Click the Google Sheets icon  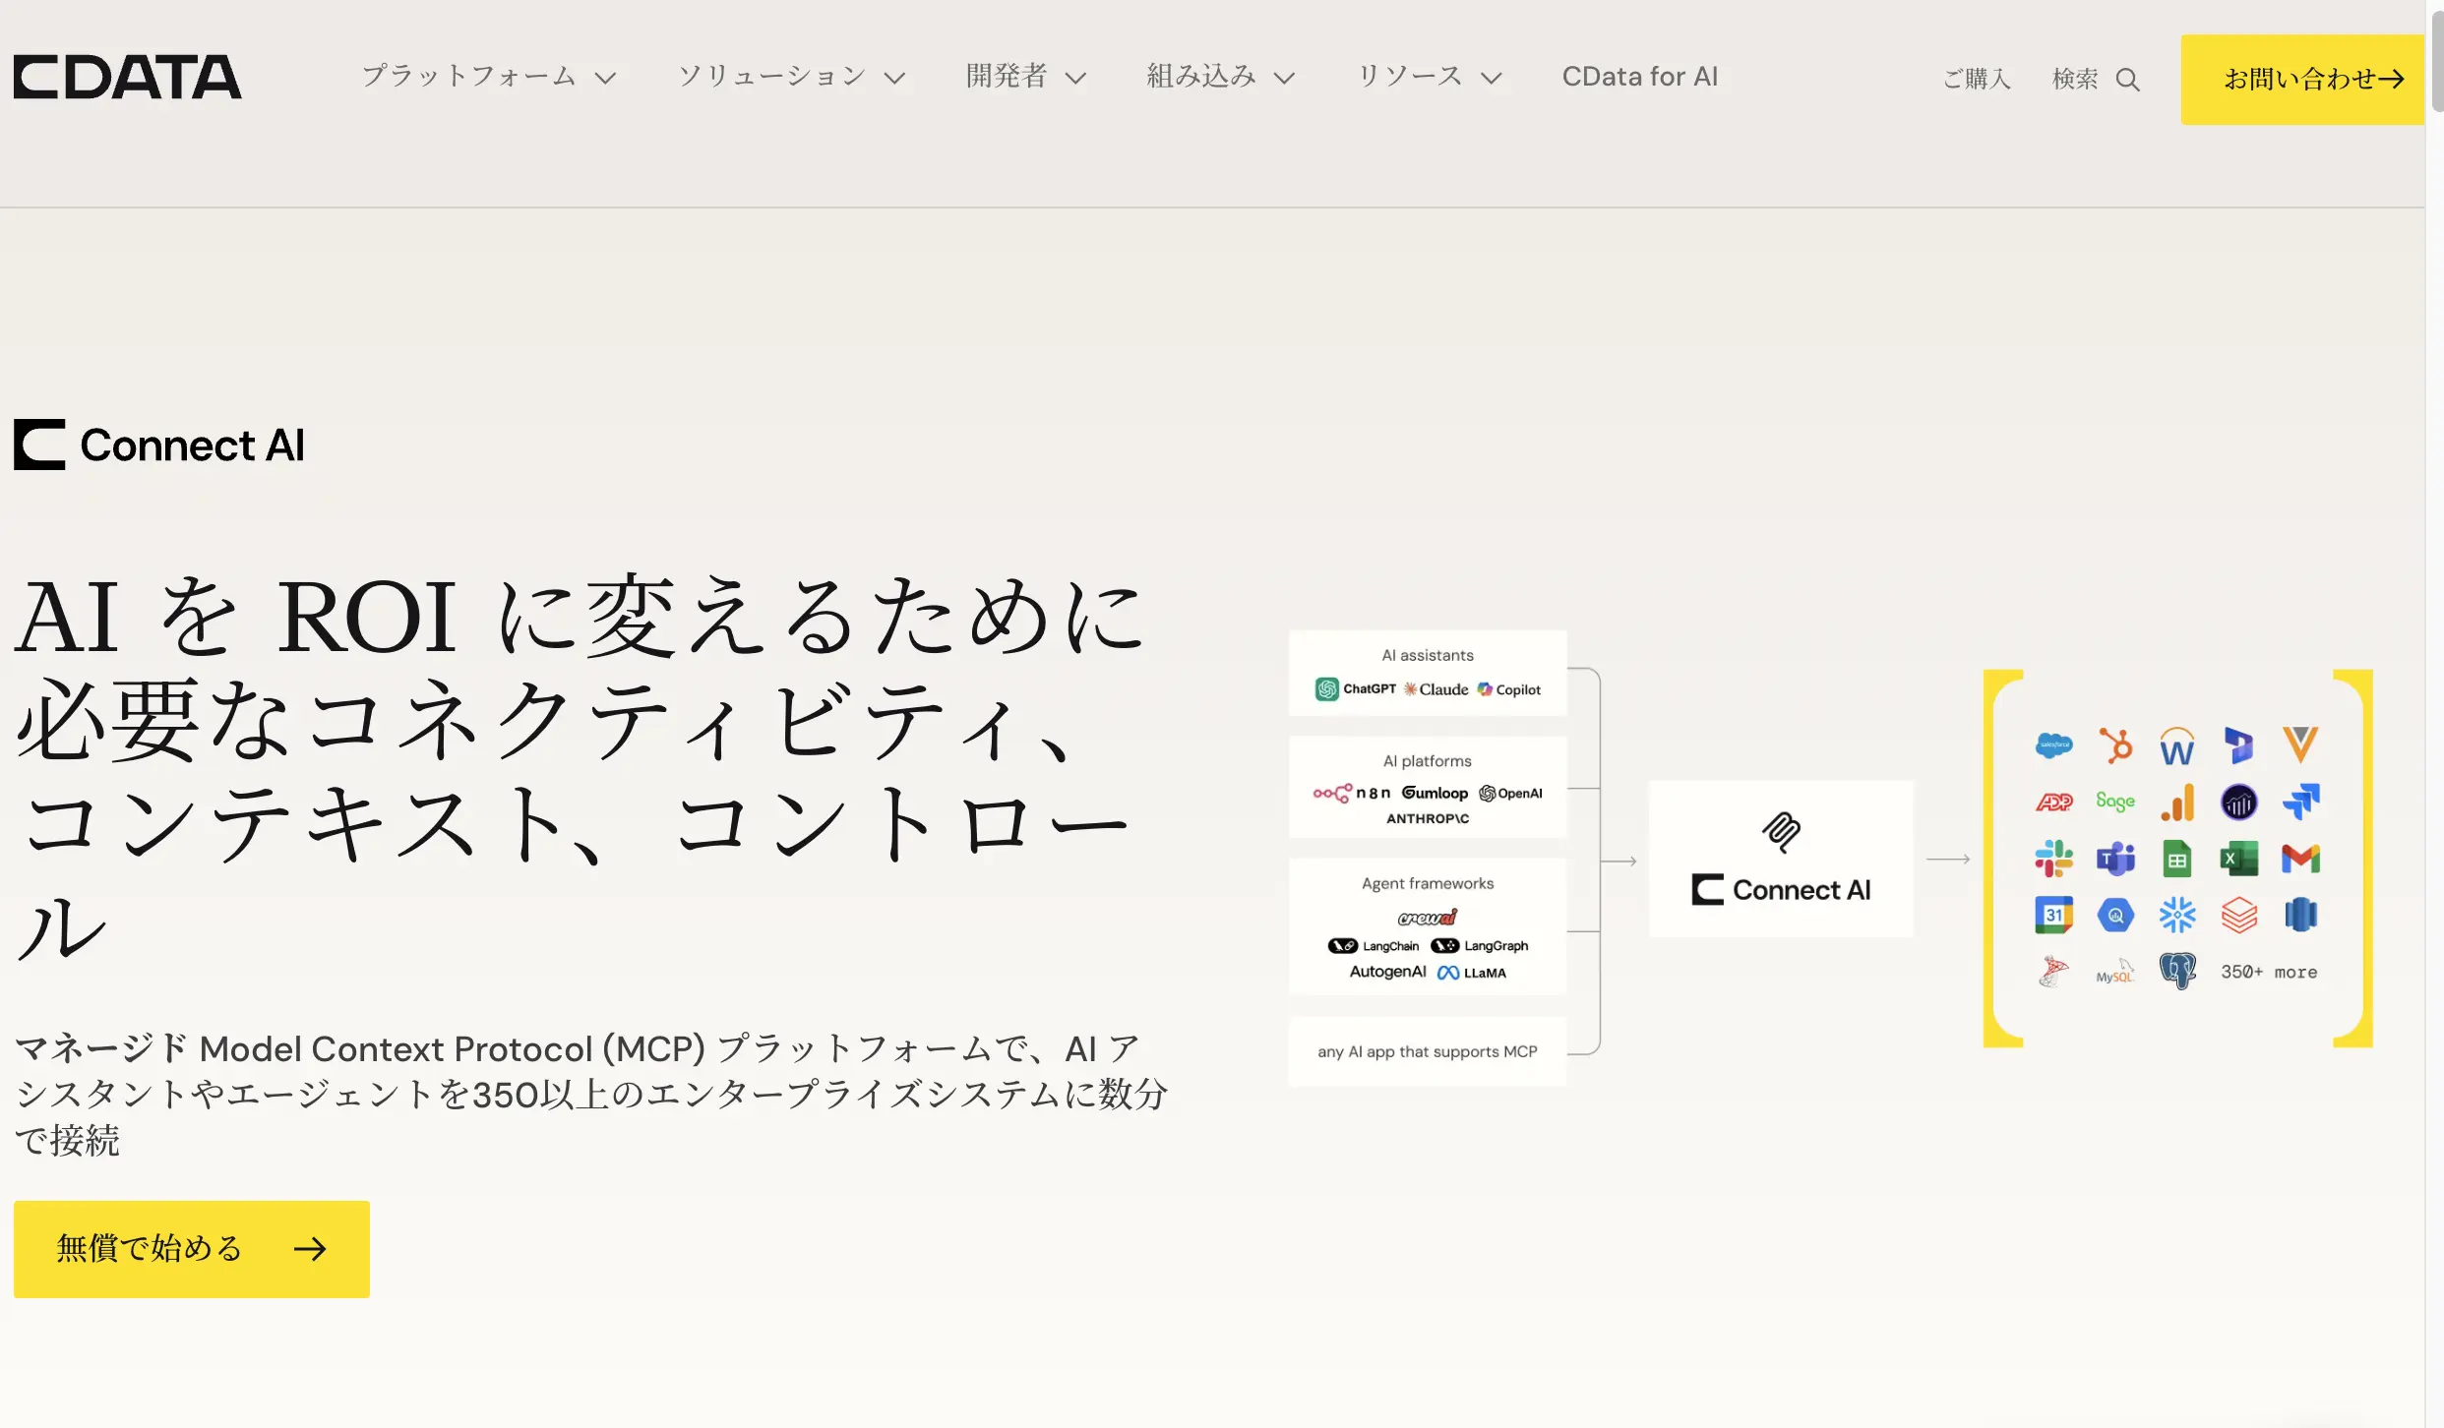pos(2177,859)
